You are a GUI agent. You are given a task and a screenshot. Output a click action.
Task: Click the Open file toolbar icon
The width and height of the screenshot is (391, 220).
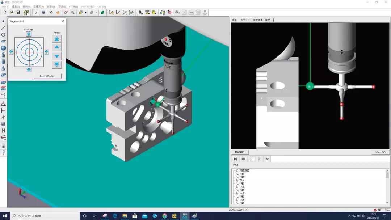(x=12, y=13)
